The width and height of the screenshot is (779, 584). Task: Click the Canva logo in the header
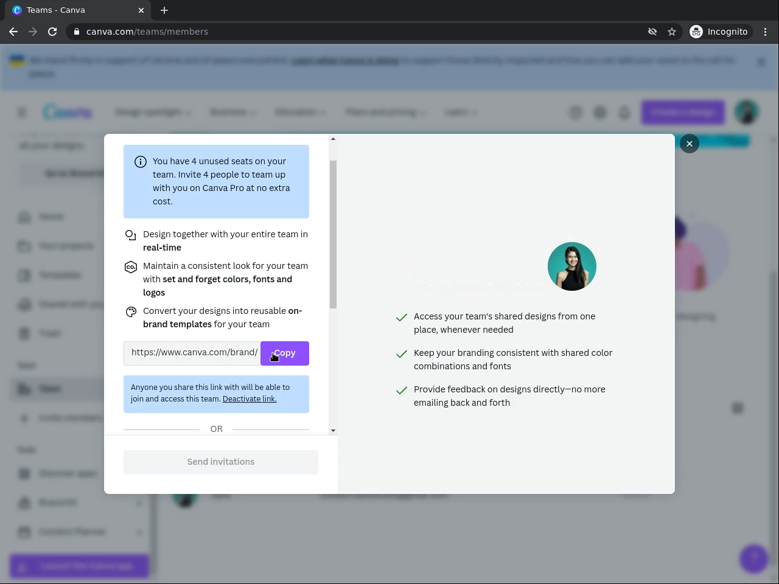68,112
